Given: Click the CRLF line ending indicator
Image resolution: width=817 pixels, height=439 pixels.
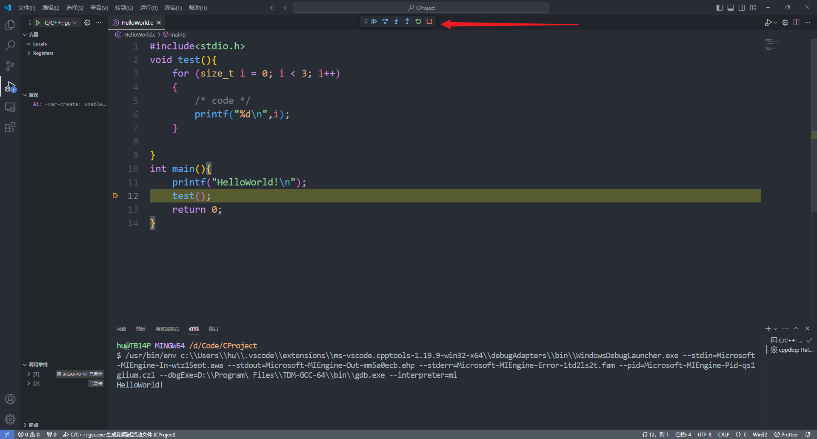Looking at the screenshot, I should click(724, 434).
